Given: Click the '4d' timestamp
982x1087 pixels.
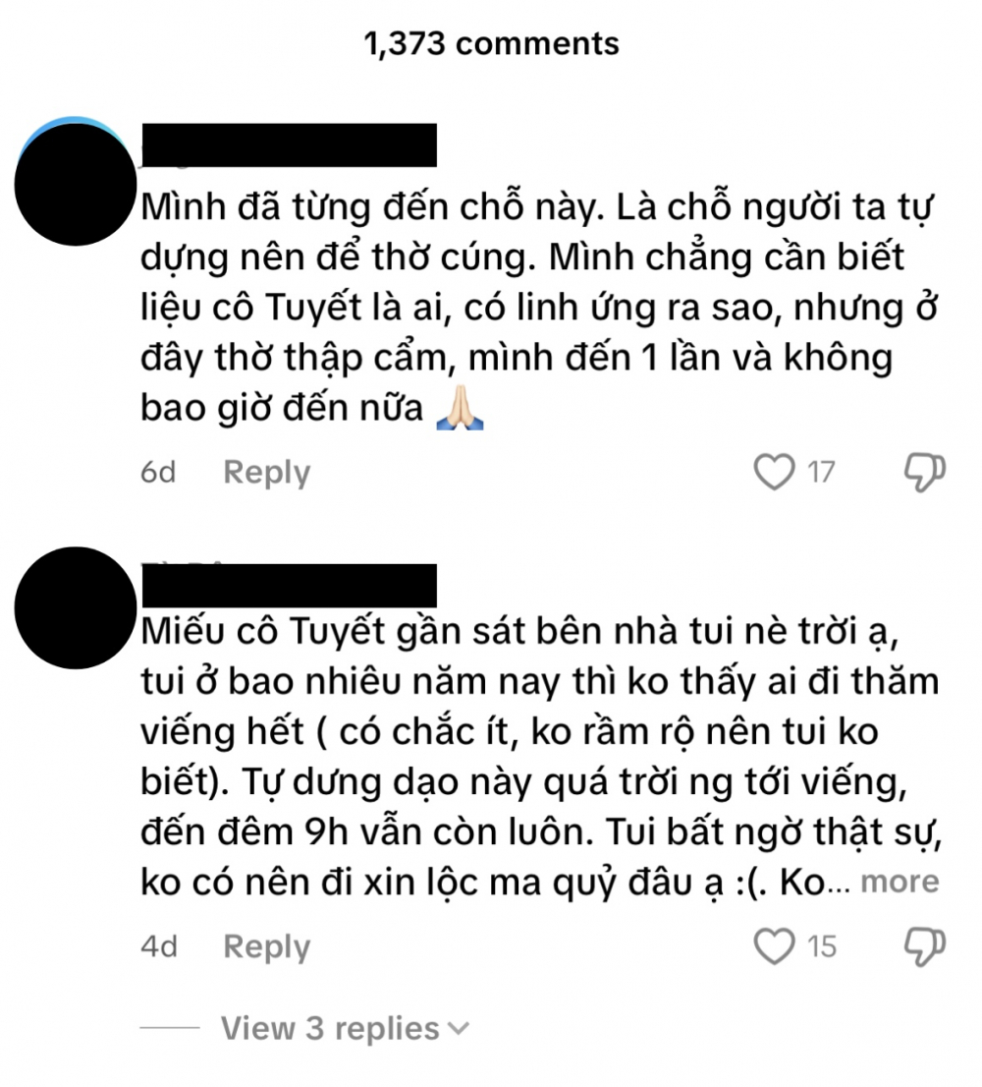Looking at the screenshot, I should coord(159,946).
